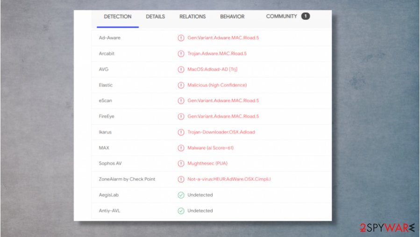Select the Sophos AV engine name
Screen dimensions: 420x237
[110, 163]
